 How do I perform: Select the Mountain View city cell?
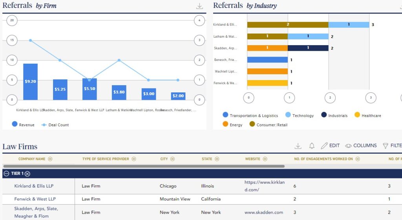175,199
